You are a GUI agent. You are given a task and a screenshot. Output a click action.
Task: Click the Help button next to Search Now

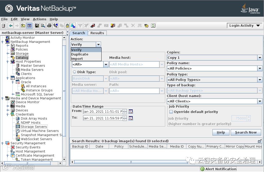(x=221, y=132)
